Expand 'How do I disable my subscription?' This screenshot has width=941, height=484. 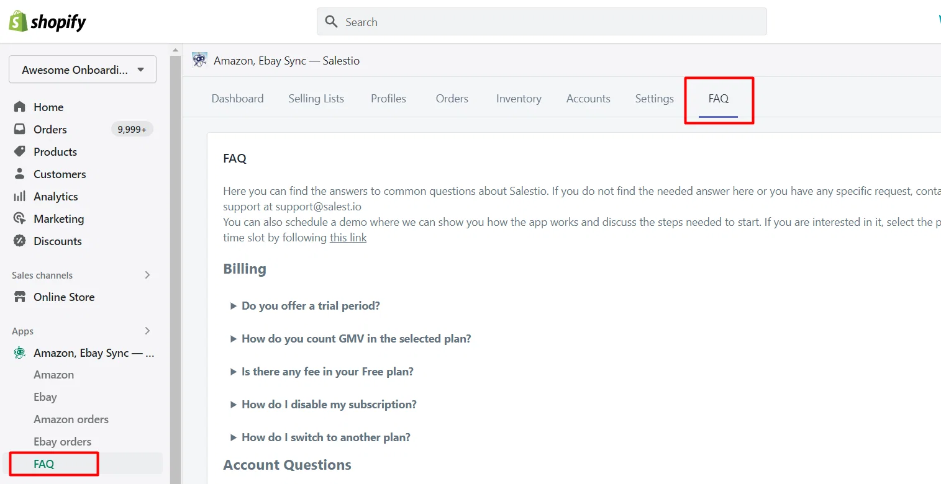[323, 405]
